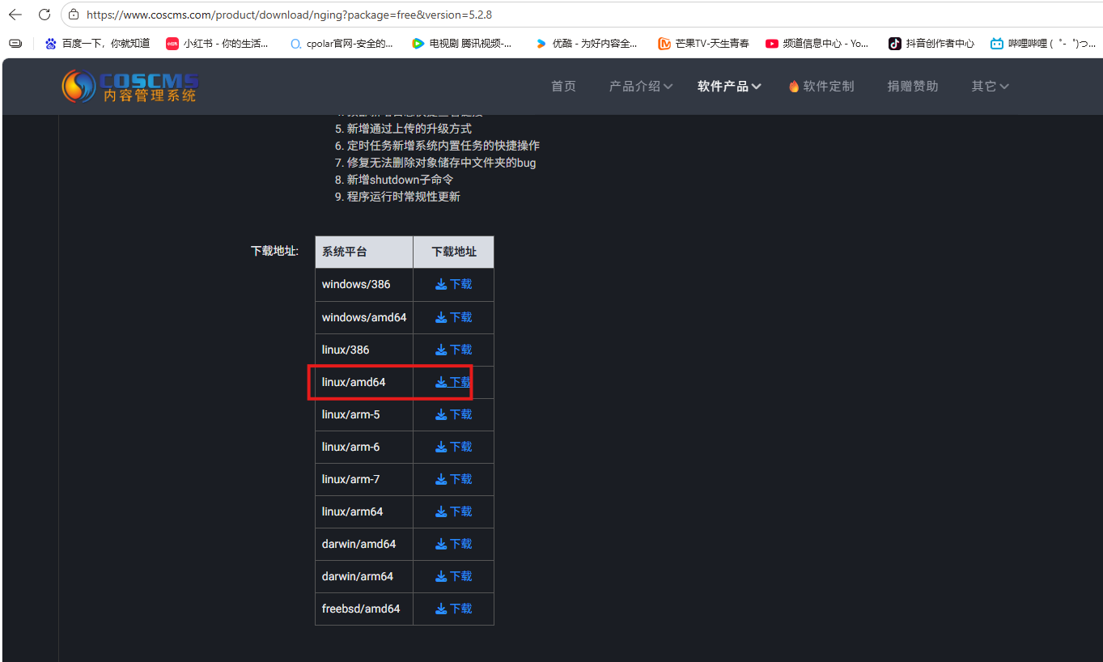Open the Baidu bookmark
The width and height of the screenshot is (1103, 662).
click(97, 44)
